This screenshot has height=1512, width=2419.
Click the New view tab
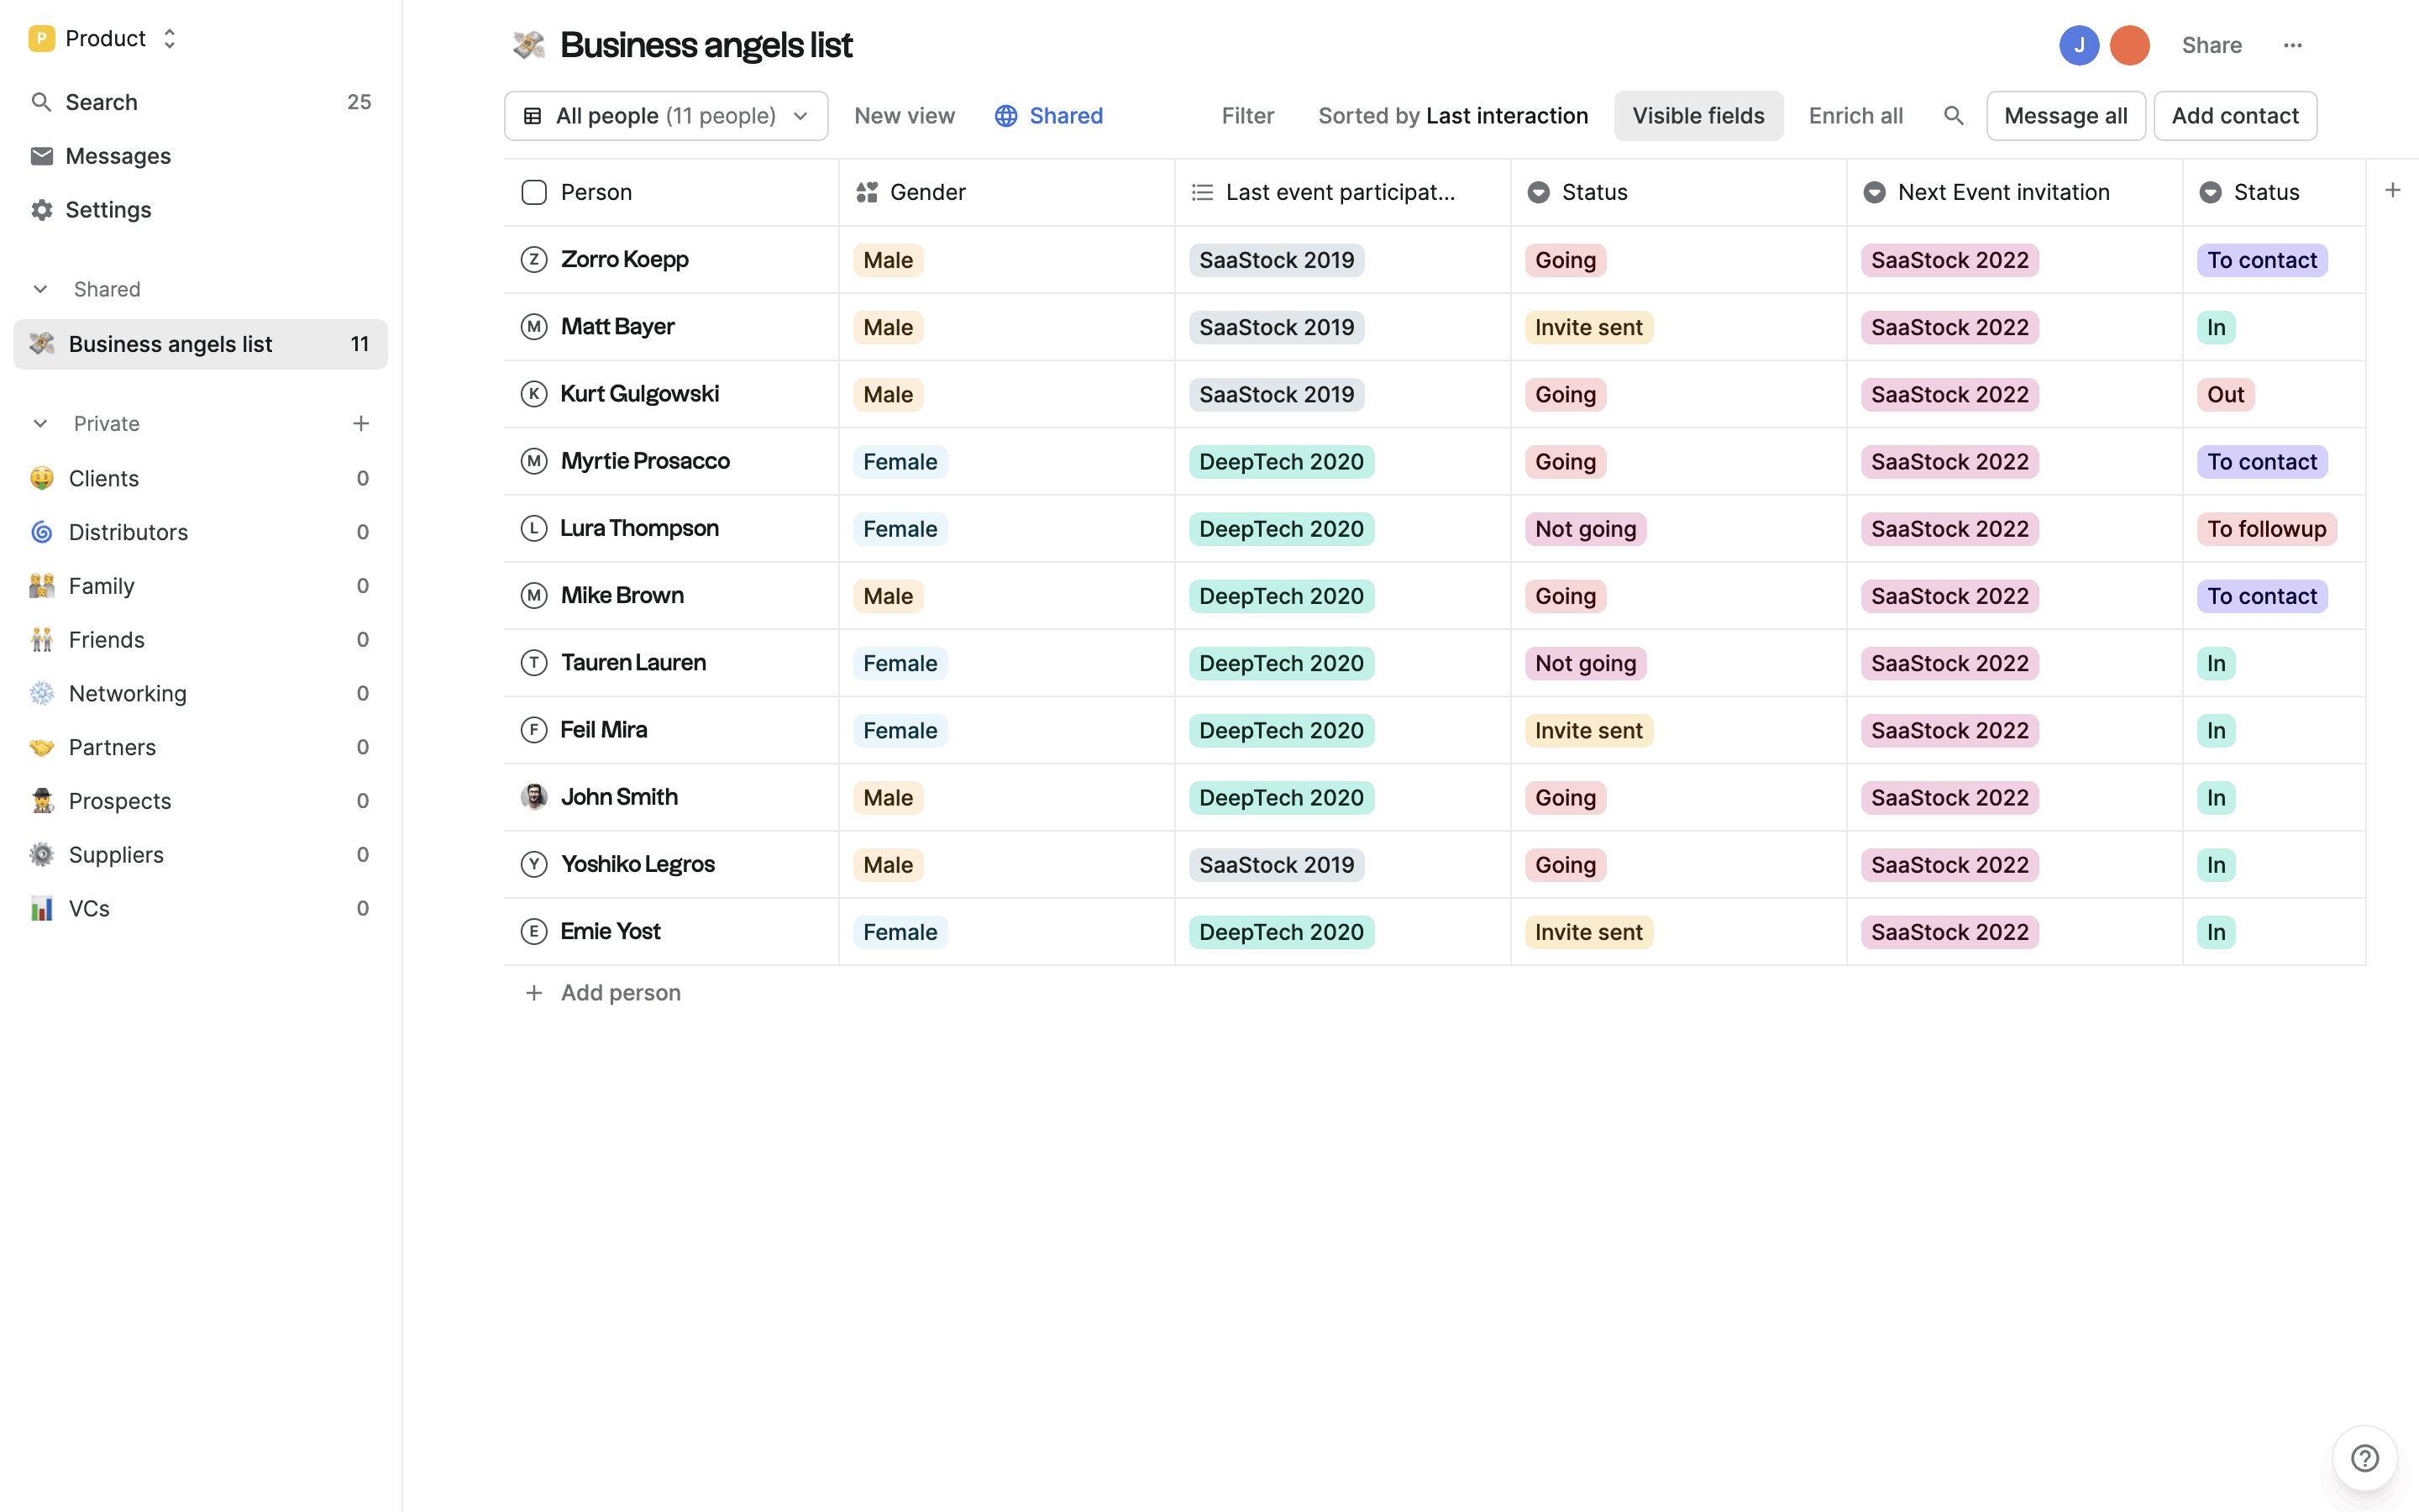(904, 116)
